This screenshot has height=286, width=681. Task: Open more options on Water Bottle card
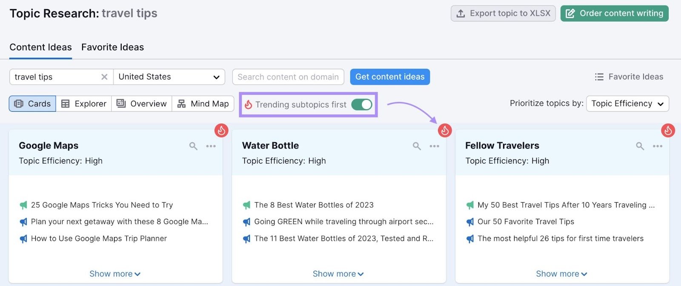[434, 146]
